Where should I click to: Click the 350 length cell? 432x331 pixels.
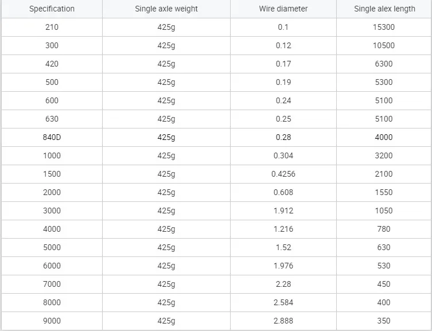(384, 321)
